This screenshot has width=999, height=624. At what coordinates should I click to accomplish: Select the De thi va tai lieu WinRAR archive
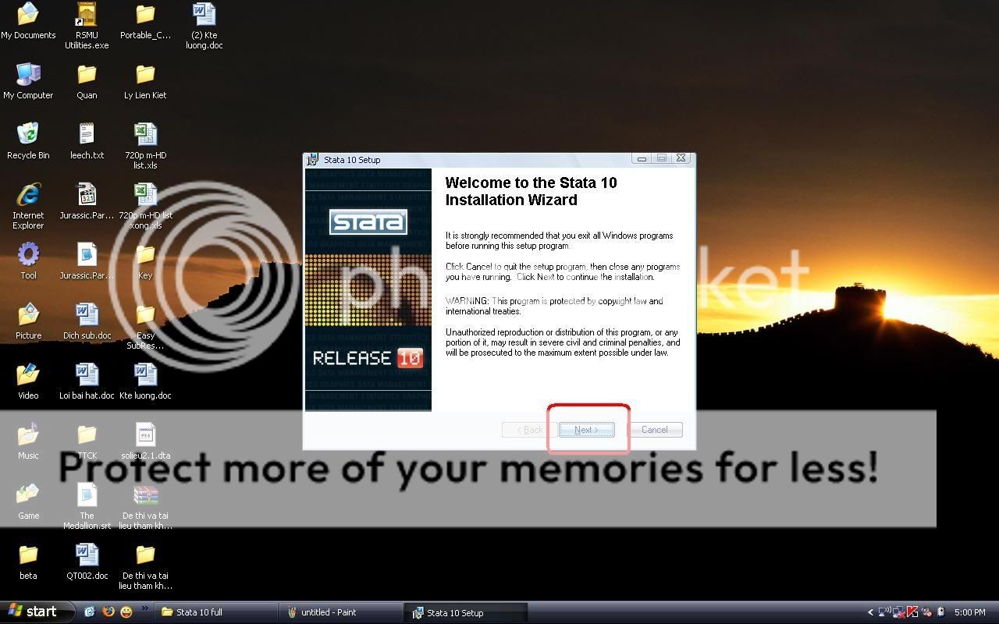(145, 506)
